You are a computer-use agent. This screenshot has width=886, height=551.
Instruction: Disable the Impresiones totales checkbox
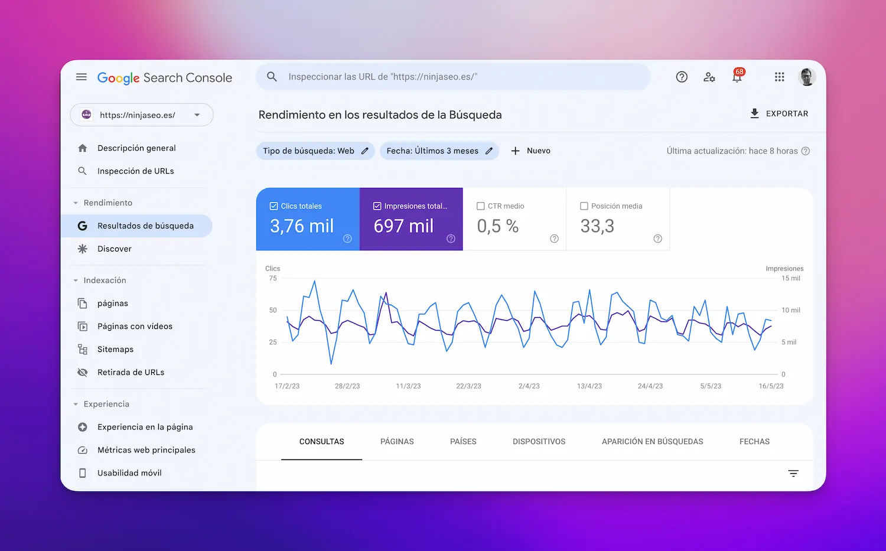[377, 206]
